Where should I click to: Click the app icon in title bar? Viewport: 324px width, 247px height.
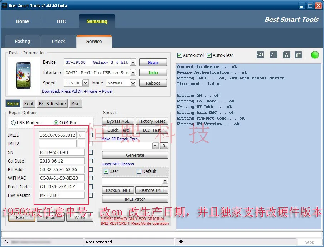[5, 5]
